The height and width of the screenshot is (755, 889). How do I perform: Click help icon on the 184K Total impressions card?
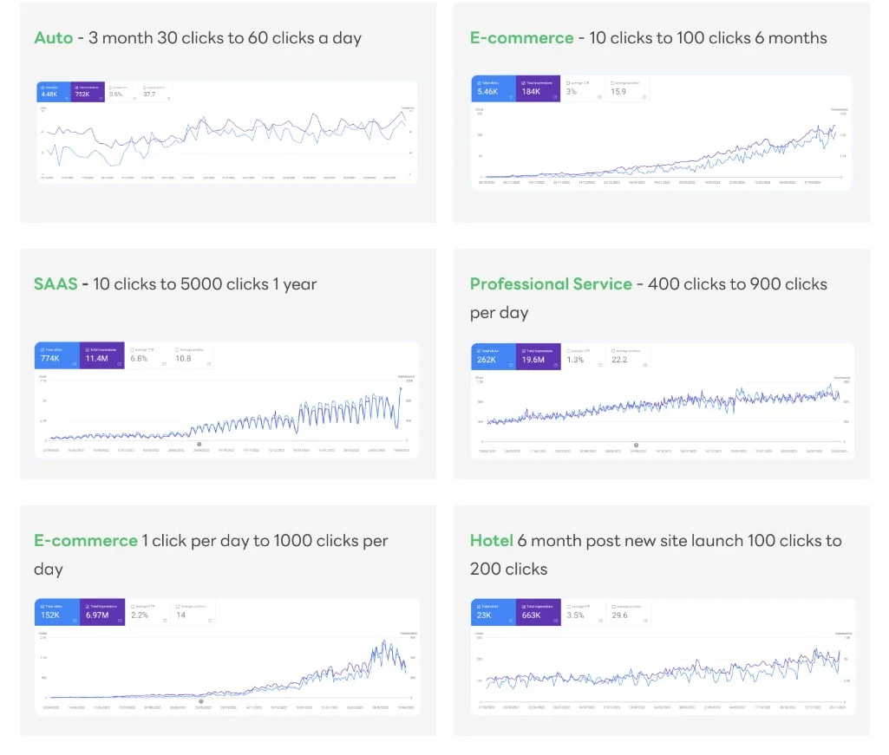pos(555,97)
